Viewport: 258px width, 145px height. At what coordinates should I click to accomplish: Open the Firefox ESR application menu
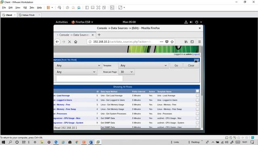pyautogui.click(x=82, y=22)
